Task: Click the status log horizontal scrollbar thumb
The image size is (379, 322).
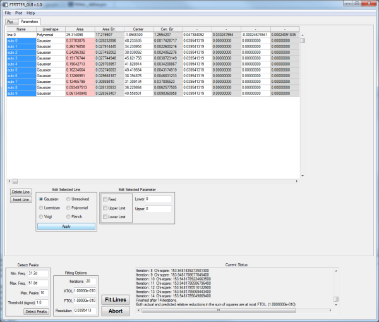Action: pyautogui.click(x=219, y=311)
